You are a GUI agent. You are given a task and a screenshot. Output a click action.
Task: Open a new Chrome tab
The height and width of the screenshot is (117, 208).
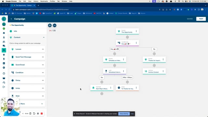(38, 6)
